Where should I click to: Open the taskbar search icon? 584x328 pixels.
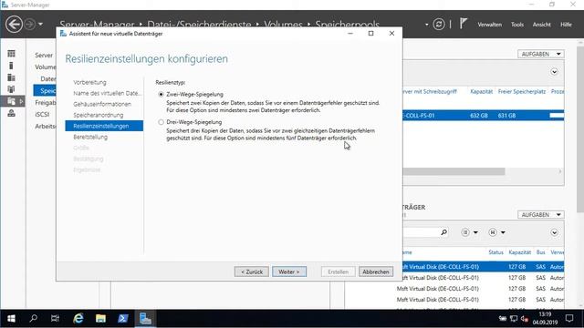(34, 319)
